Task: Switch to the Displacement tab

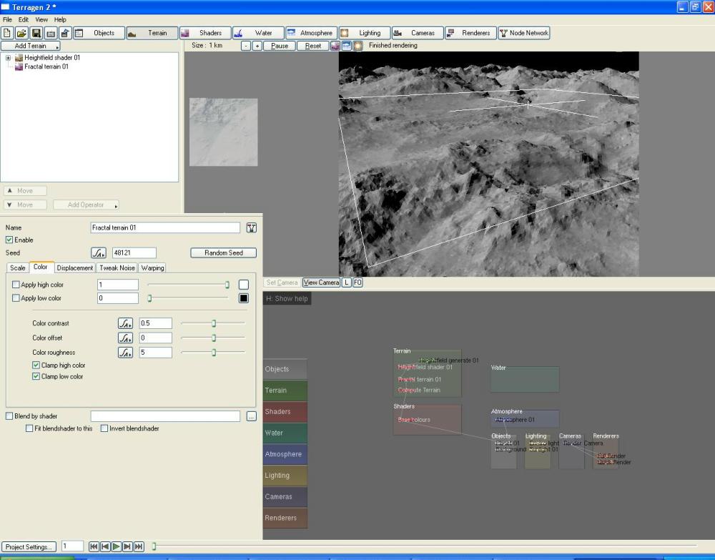Action: click(x=75, y=267)
